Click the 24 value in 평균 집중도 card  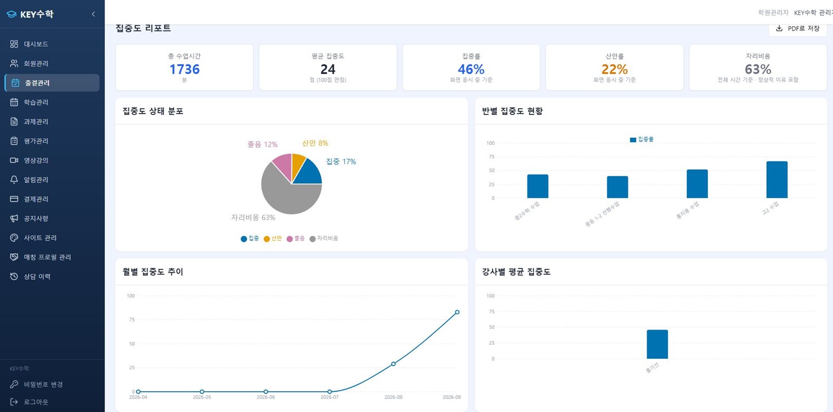328,69
